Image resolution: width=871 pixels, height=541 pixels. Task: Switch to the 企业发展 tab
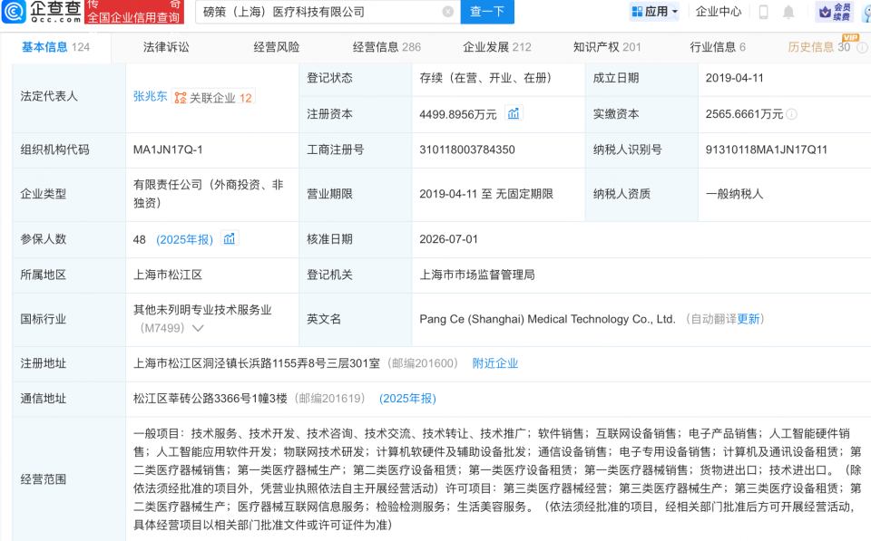[x=497, y=47]
